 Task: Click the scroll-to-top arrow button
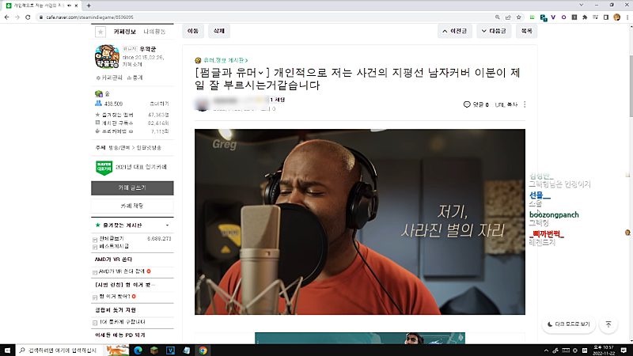pyautogui.click(x=608, y=324)
